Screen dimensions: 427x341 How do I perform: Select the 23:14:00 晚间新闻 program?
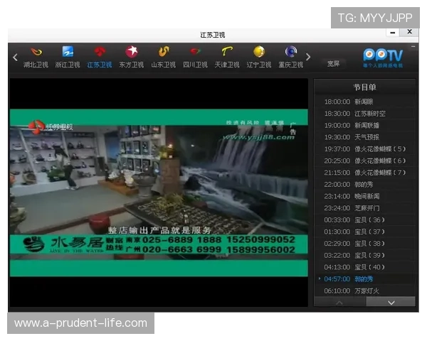tap(364, 196)
